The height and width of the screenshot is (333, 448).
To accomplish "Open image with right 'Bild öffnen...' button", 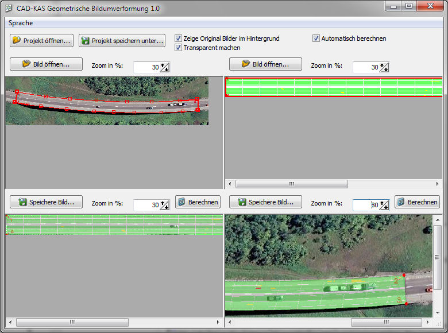I will [x=265, y=64].
